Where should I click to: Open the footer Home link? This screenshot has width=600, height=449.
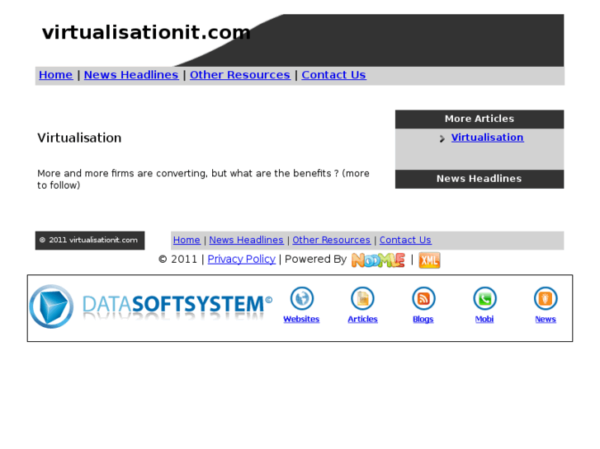[x=187, y=240]
